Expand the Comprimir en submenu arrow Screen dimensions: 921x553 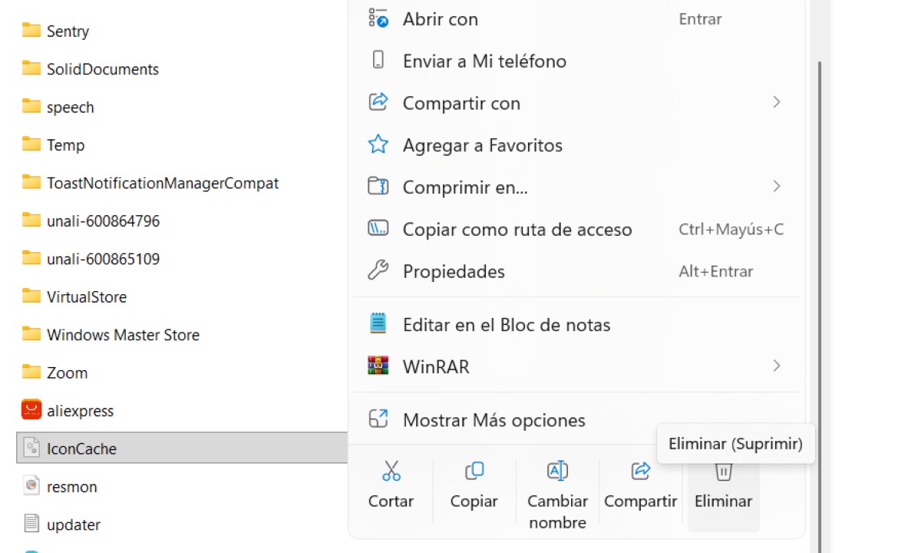point(777,187)
